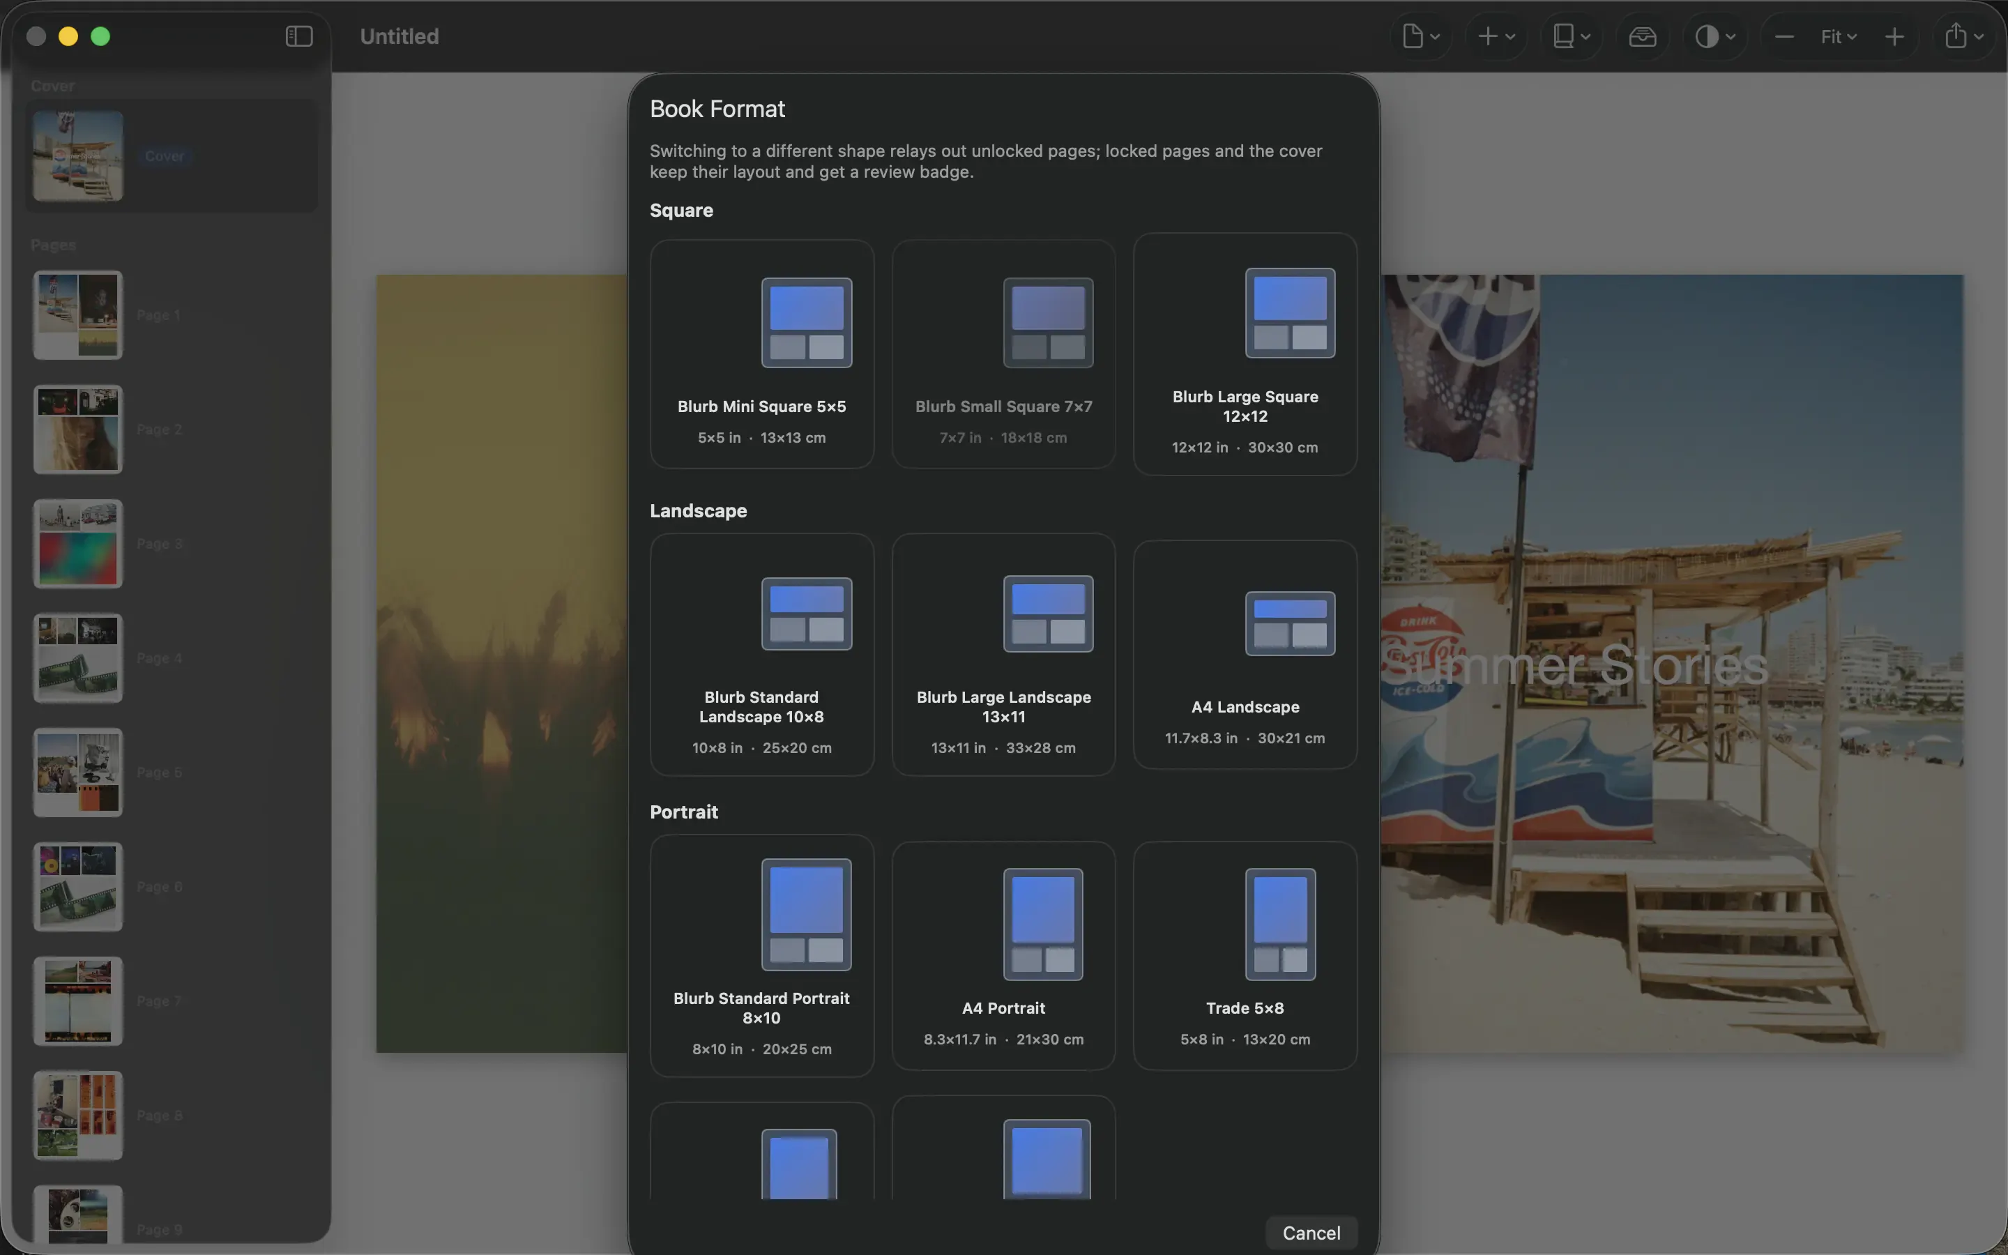Select Blurb Standard Landscape 10×8 format
Image resolution: width=2008 pixels, height=1255 pixels.
(x=761, y=655)
